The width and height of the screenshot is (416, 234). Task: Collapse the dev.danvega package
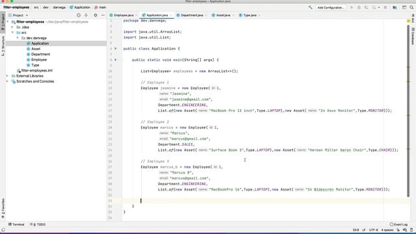coord(18,38)
